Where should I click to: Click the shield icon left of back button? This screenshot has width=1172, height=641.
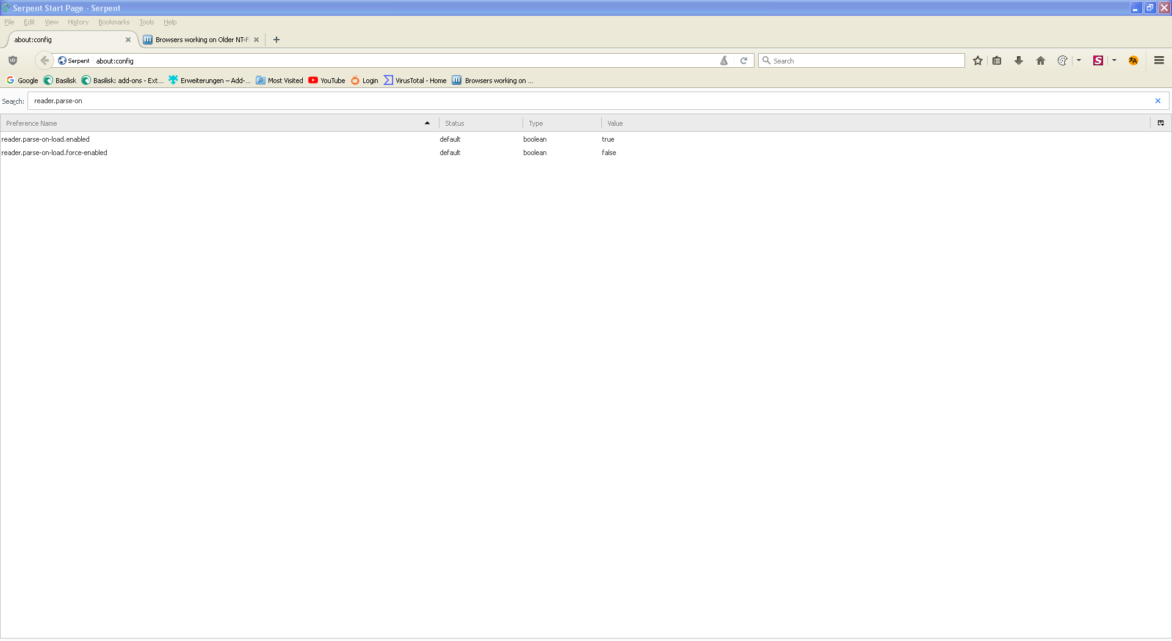[13, 60]
